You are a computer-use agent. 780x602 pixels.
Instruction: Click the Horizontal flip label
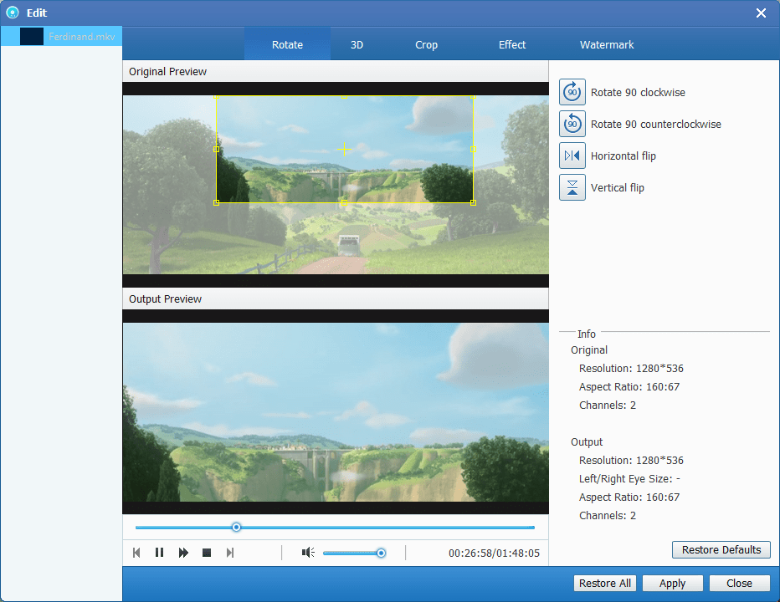pyautogui.click(x=623, y=156)
